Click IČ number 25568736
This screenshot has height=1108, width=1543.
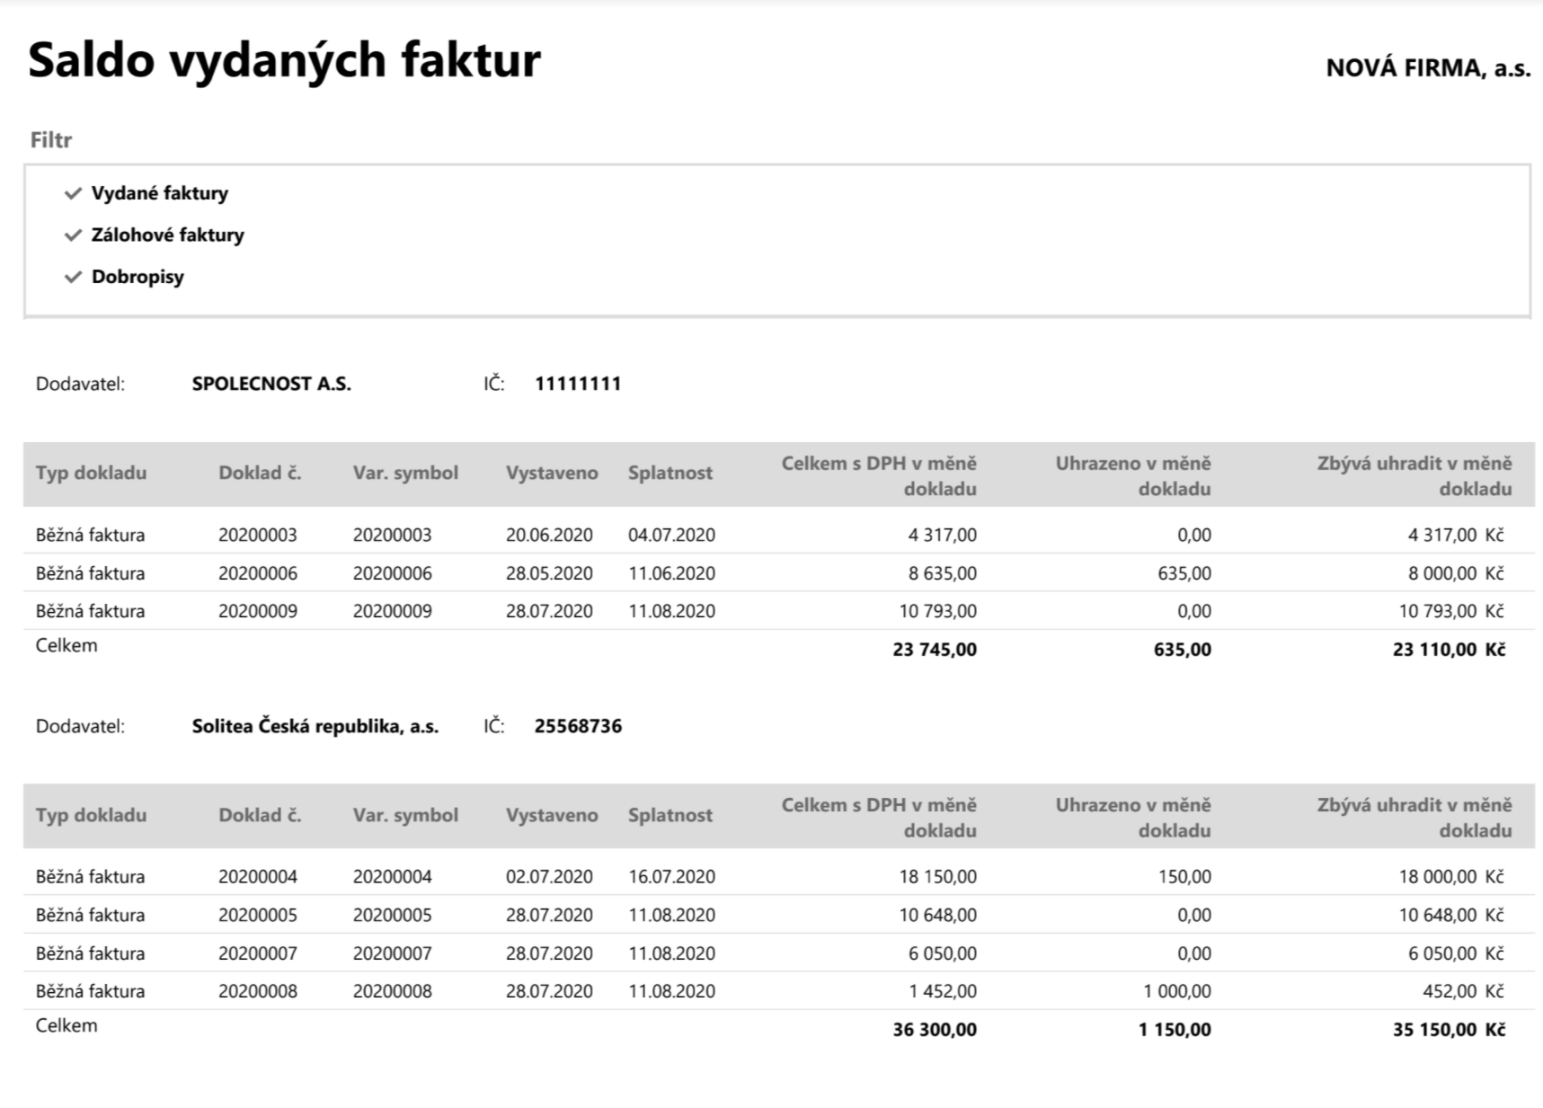click(578, 726)
